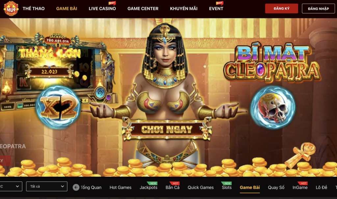Click the Đăng Nhập login button

(x=318, y=9)
